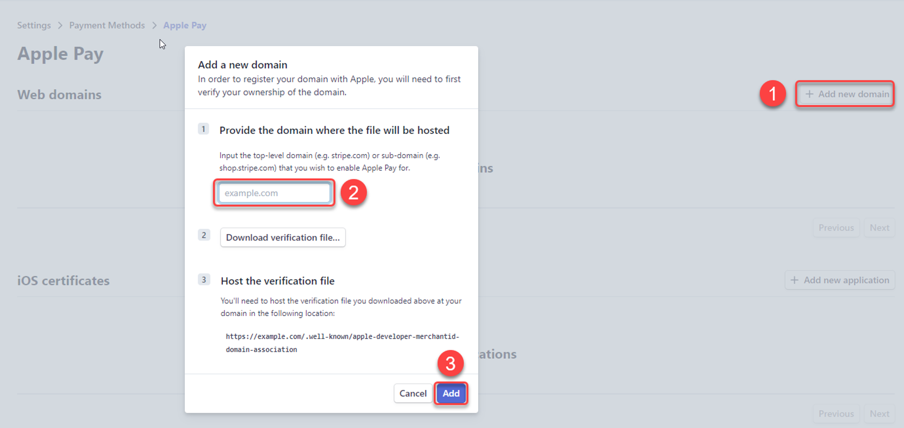
Task: Go to Payment Methods breadcrumb
Action: pyautogui.click(x=107, y=25)
